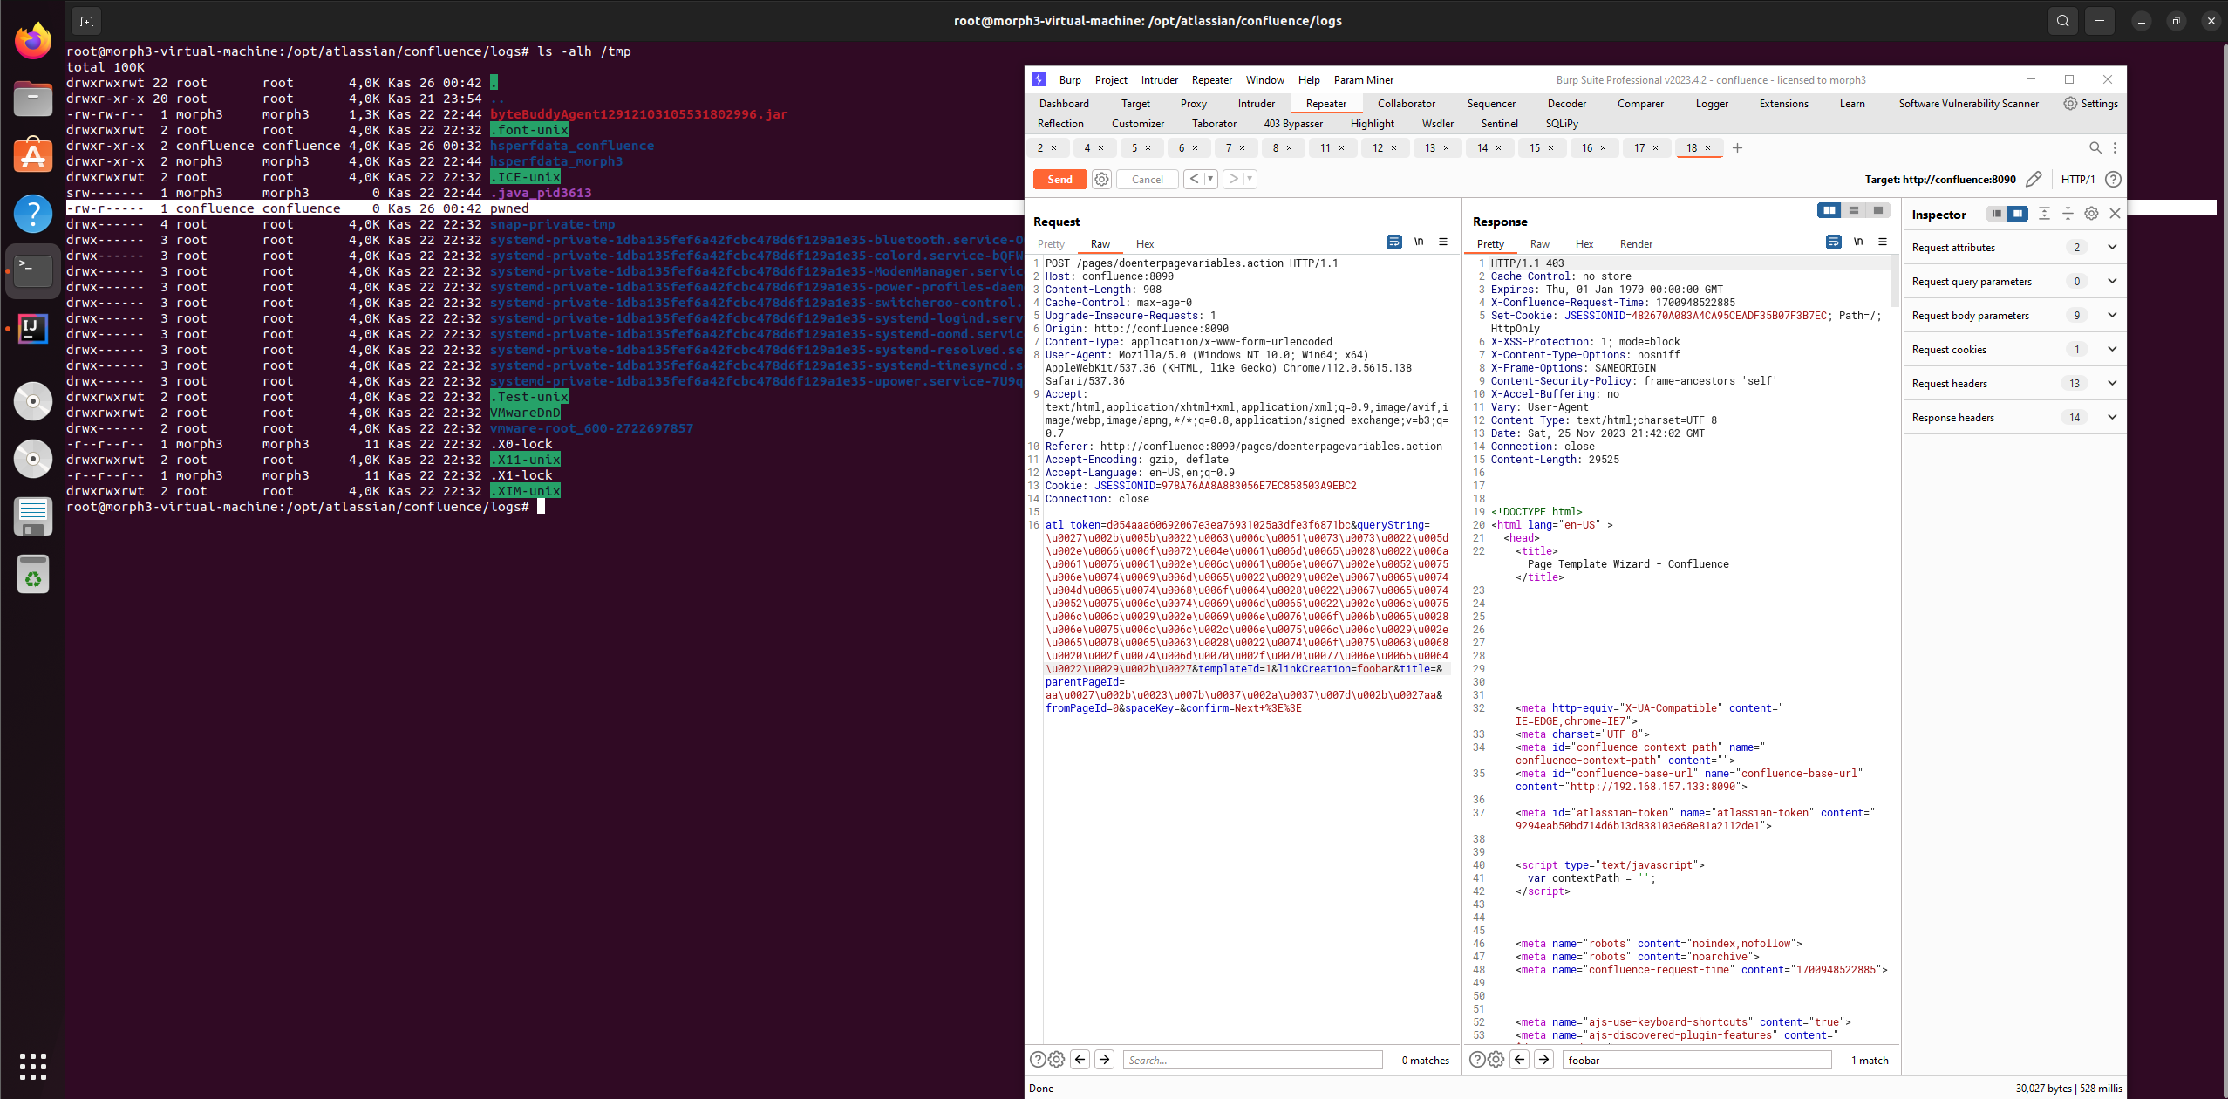Image resolution: width=2228 pixels, height=1099 pixels.
Task: Open Files from the Ubuntu dock
Action: 33,99
